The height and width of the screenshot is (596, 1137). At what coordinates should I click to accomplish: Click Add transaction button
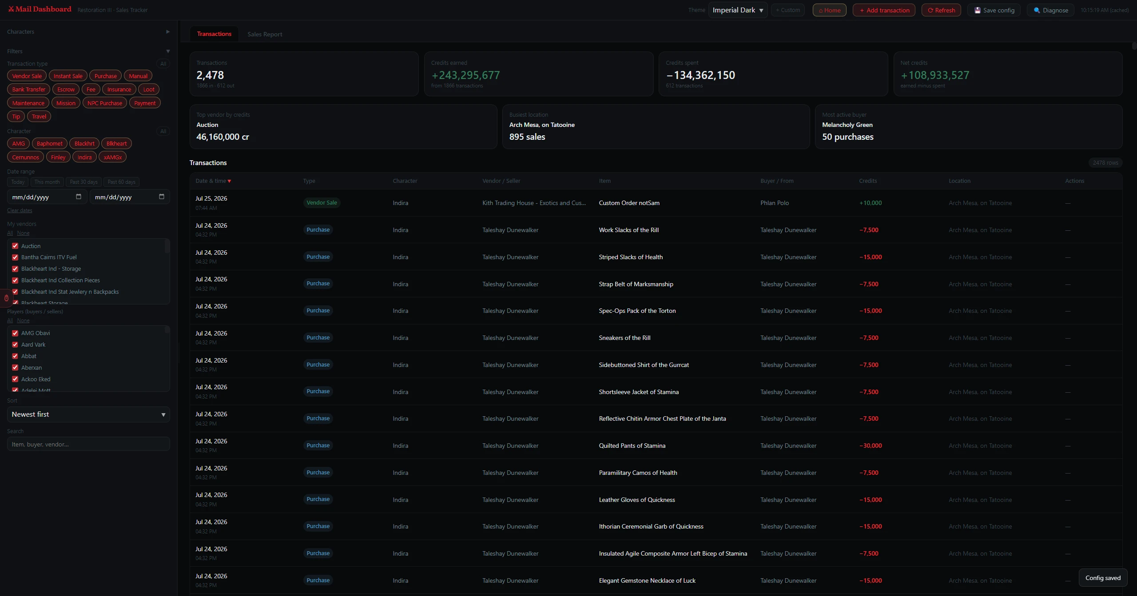pyautogui.click(x=884, y=10)
